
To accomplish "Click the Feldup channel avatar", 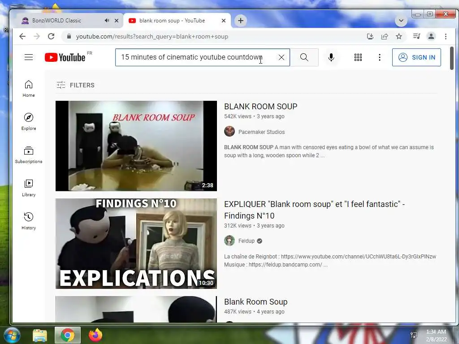I will [229, 241].
